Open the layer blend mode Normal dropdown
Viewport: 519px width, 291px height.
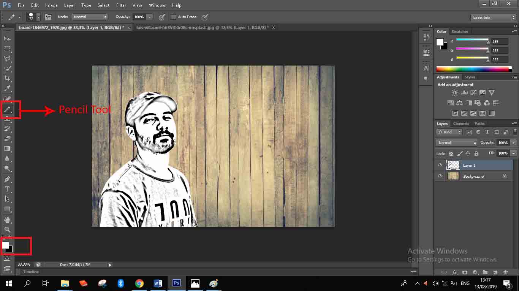point(457,143)
